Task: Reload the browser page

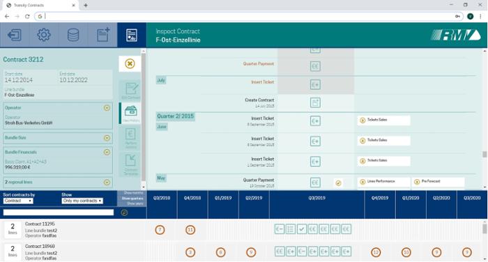Action: tap(27, 17)
